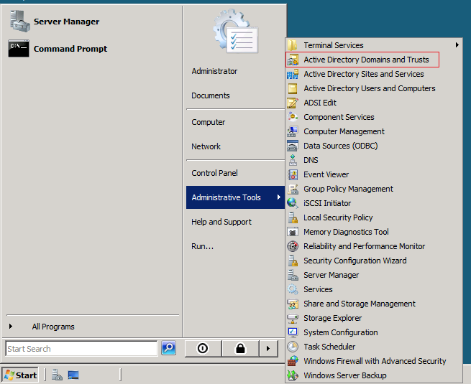Click the pinned Server Manager toolbox icon
471x384 pixels.
20,21
